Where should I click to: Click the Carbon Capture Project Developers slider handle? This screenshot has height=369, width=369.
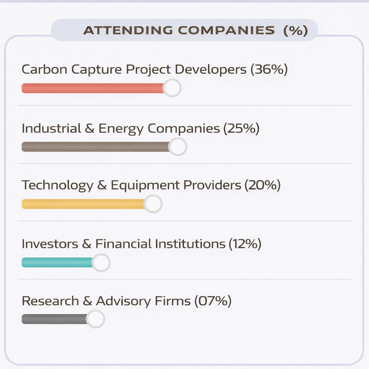[x=172, y=88]
